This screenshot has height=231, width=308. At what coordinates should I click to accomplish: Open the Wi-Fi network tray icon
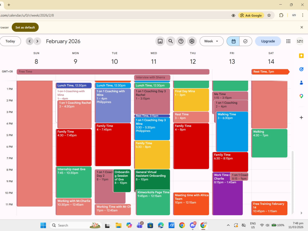tap(261, 225)
